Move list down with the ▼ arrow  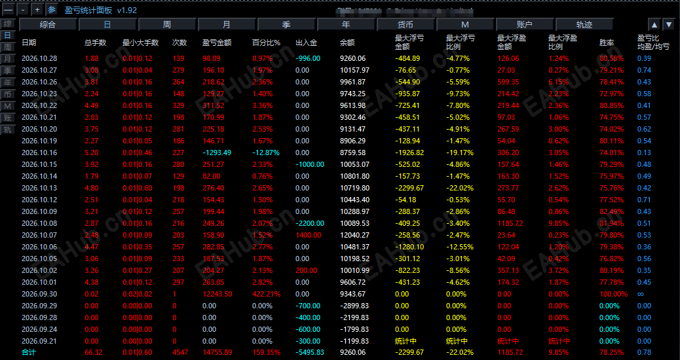[669, 25]
